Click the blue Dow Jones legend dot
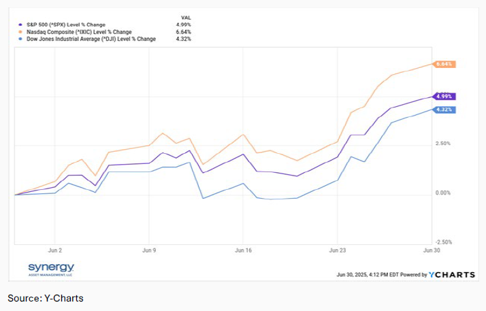Image resolution: width=486 pixels, height=311 pixels. [20, 39]
